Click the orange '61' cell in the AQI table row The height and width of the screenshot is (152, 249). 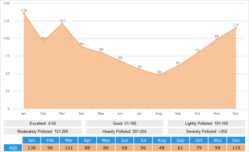pos(180,148)
